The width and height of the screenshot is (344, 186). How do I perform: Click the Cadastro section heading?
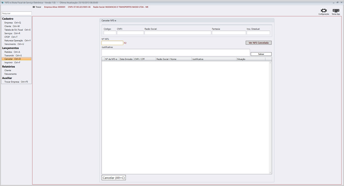click(8, 19)
